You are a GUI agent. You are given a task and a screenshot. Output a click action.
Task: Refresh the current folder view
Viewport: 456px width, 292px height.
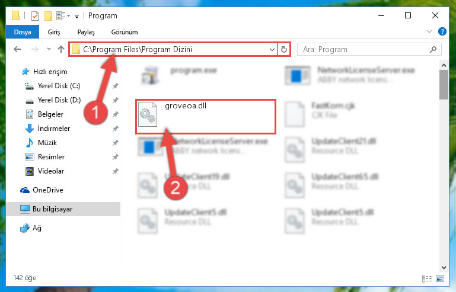(284, 50)
